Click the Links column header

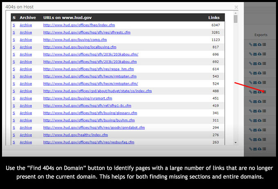[x=214, y=18]
